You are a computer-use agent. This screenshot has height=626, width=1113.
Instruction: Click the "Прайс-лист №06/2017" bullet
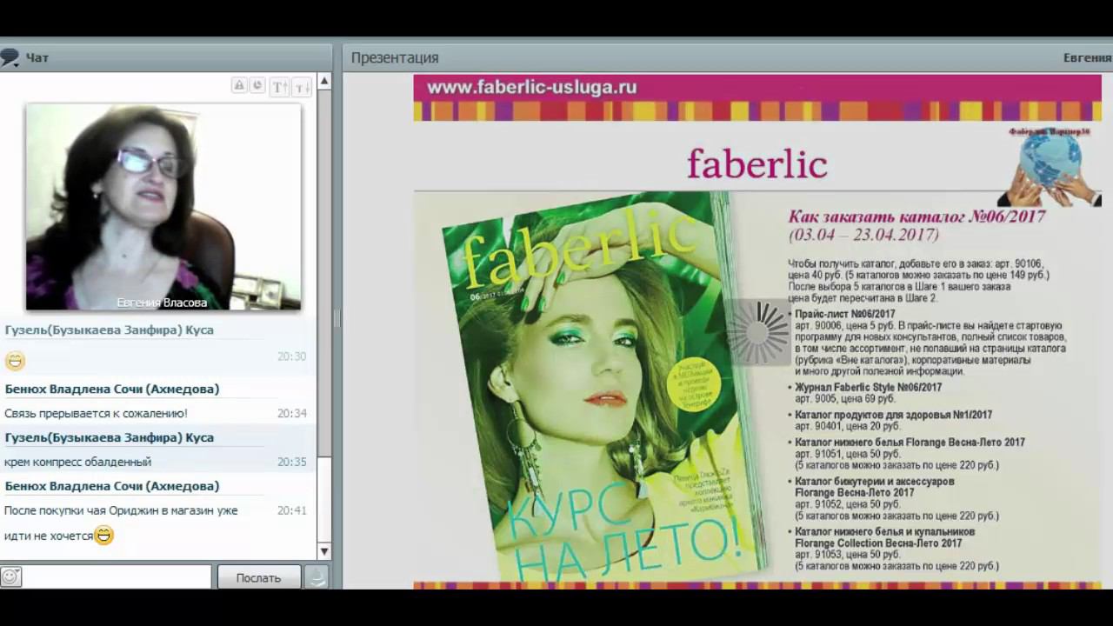click(x=844, y=314)
